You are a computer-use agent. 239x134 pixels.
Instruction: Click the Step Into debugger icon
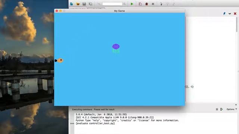click(x=161, y=4)
